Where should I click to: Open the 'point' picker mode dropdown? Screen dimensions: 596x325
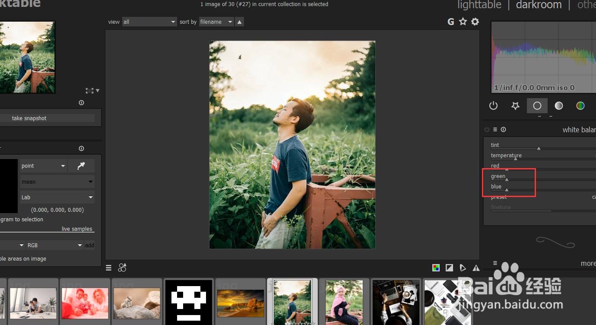(x=44, y=166)
